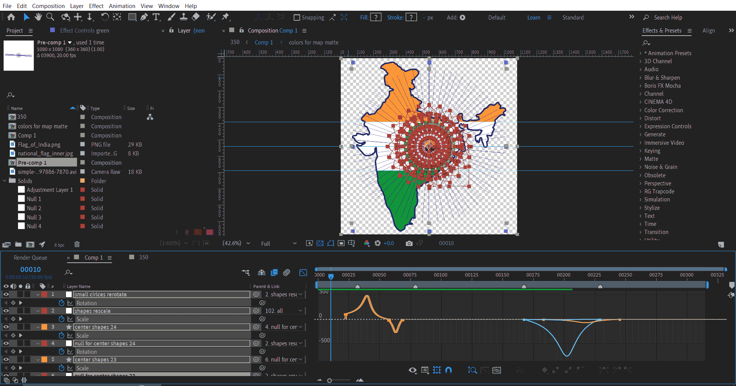Collapse the Solids folder

[x=5, y=181]
